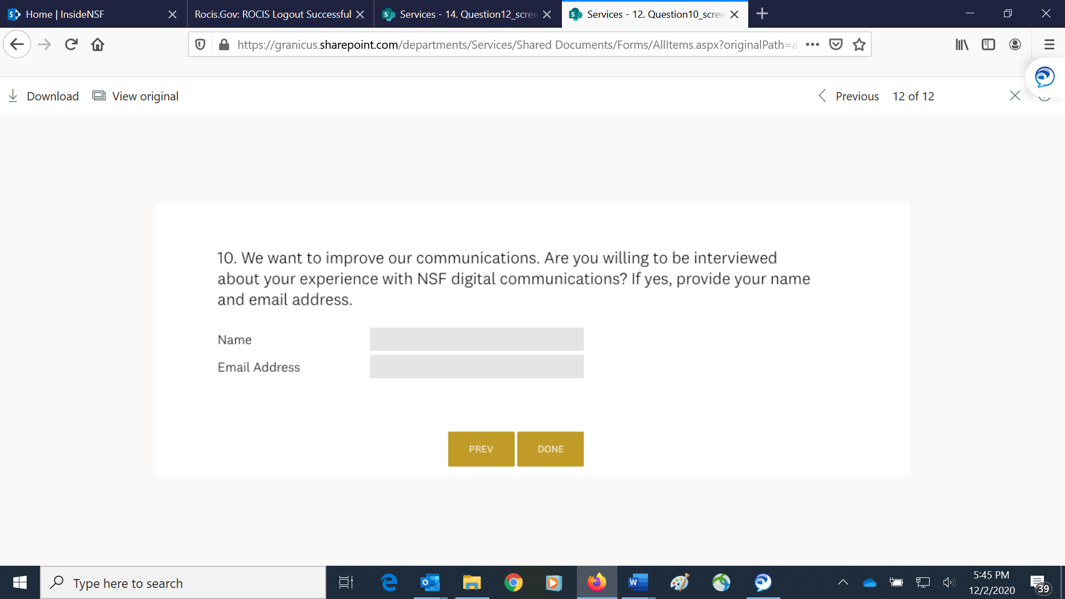The width and height of the screenshot is (1065, 599).
Task: Click the Email Address text field
Action: pyautogui.click(x=476, y=367)
